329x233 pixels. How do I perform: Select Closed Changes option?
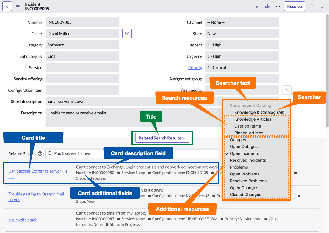pyautogui.click(x=245, y=195)
